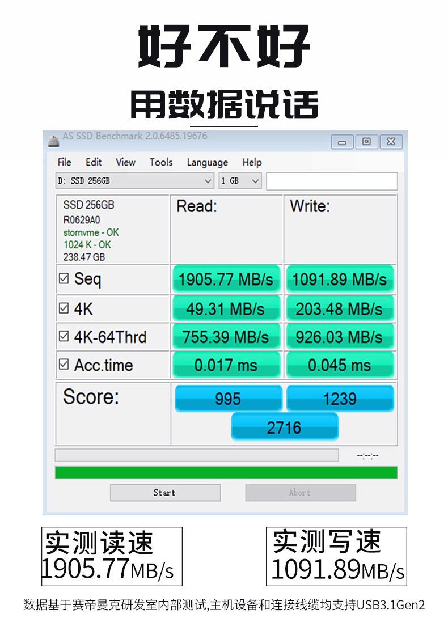Screen dimensions: 448x618
Task: Open the 1 GB test size dropdown
Action: (240, 181)
